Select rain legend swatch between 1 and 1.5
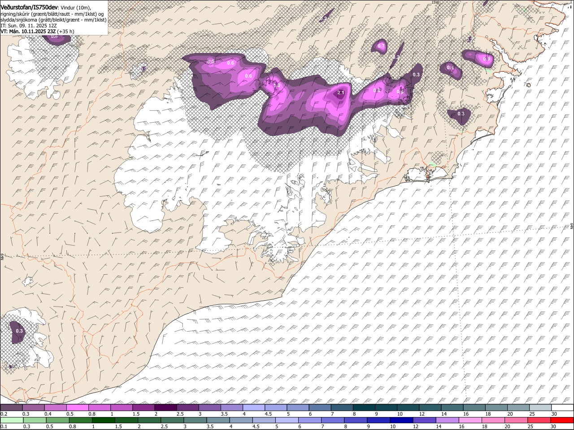574x430 pixels. point(103,420)
